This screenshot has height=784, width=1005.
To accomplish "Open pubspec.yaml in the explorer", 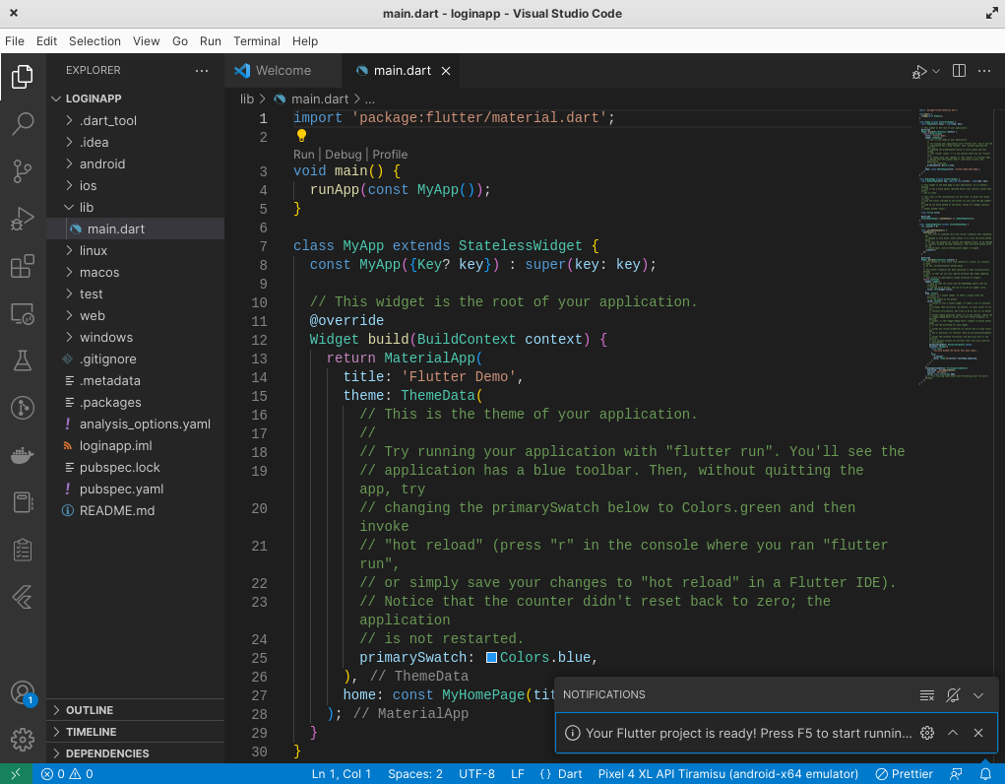I will click(x=121, y=489).
